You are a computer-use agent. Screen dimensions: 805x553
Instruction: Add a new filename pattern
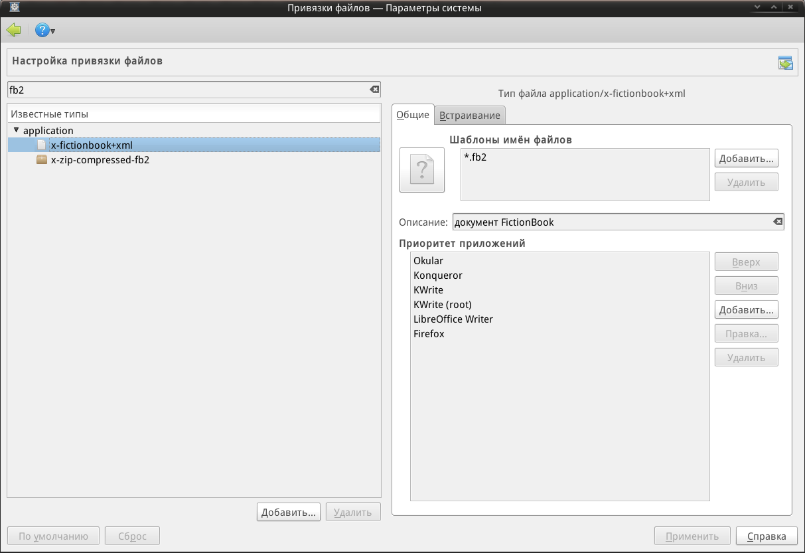(747, 159)
